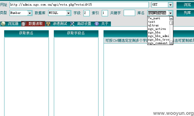
Task: Select xgo_active in database list
Action: (x=159, y=29)
